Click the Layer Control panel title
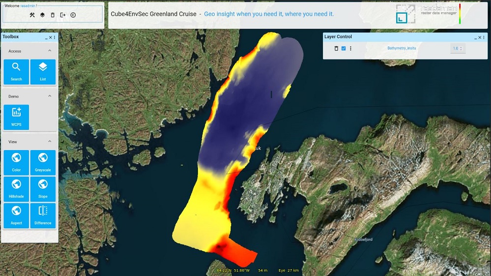 tap(338, 37)
